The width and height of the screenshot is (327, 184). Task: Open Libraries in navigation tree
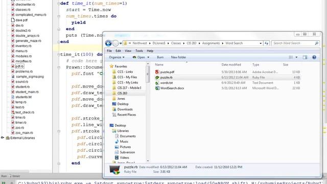pyautogui.click(x=123, y=131)
